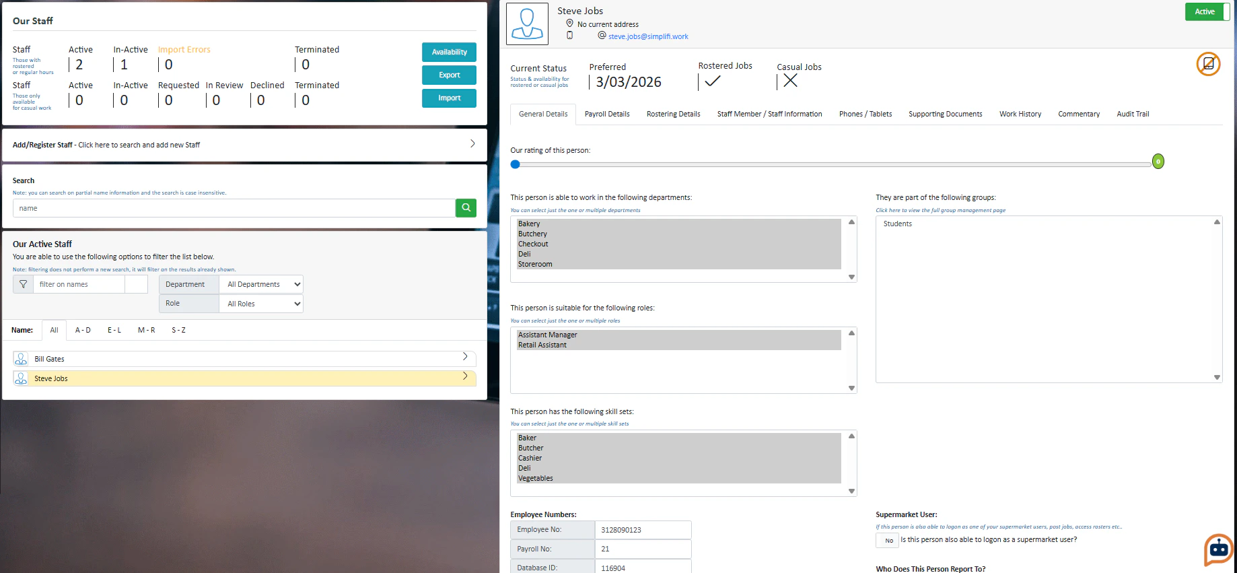Click the Payroll No field
Image resolution: width=1237 pixels, height=573 pixels.
[643, 549]
